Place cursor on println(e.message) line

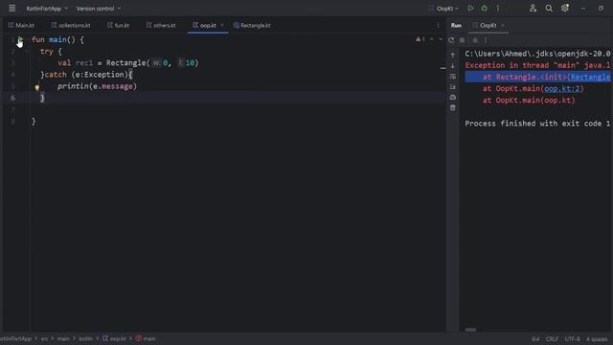(x=97, y=86)
